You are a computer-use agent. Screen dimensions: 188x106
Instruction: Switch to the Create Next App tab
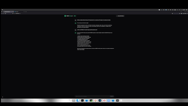(x=8, y=12)
